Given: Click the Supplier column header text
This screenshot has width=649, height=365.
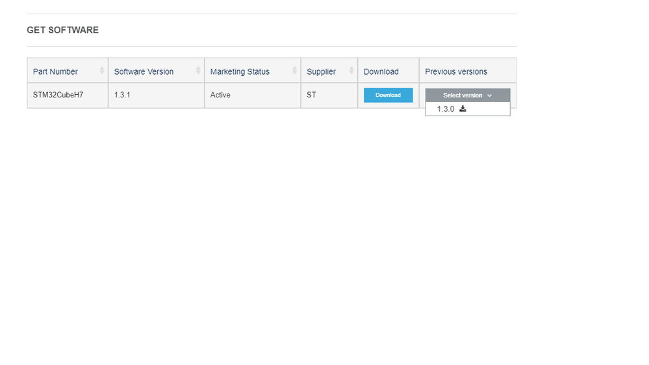Looking at the screenshot, I should [x=321, y=71].
